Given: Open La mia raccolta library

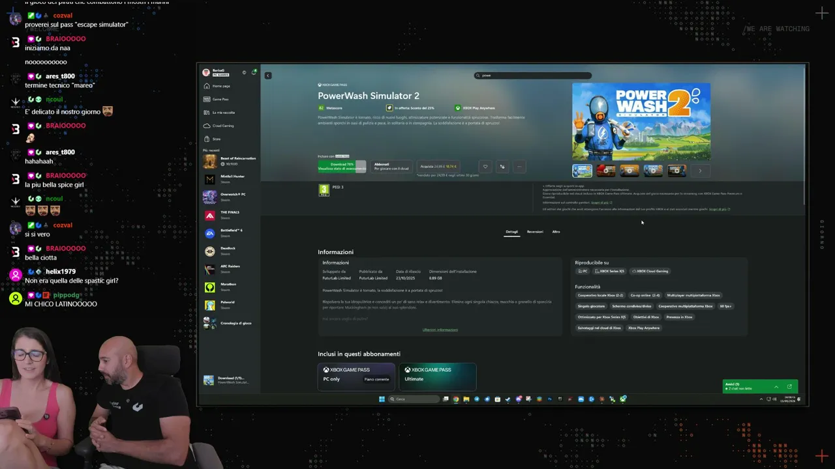Looking at the screenshot, I should 219,113.
